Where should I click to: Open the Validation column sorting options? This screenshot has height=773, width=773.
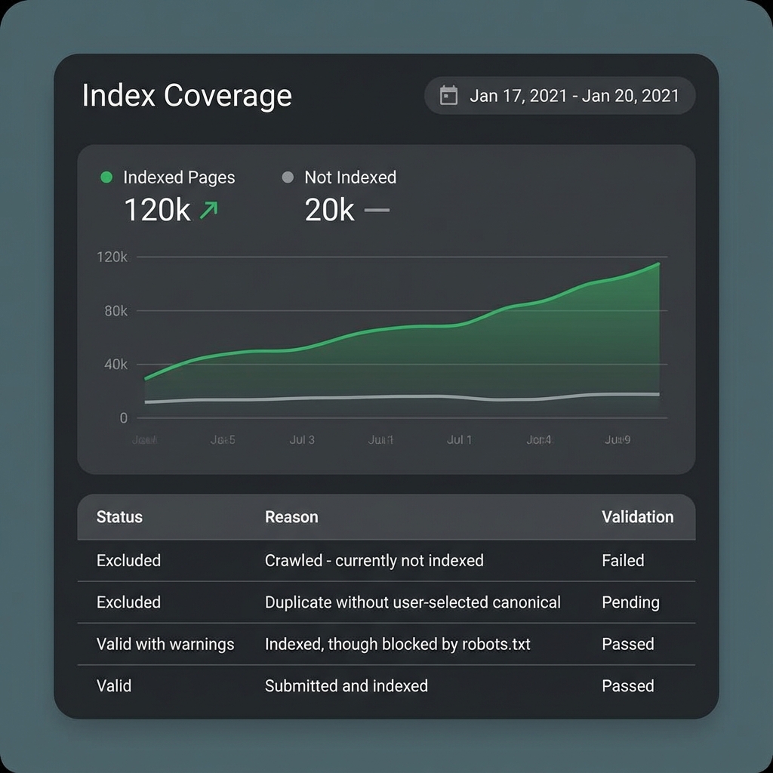638,517
